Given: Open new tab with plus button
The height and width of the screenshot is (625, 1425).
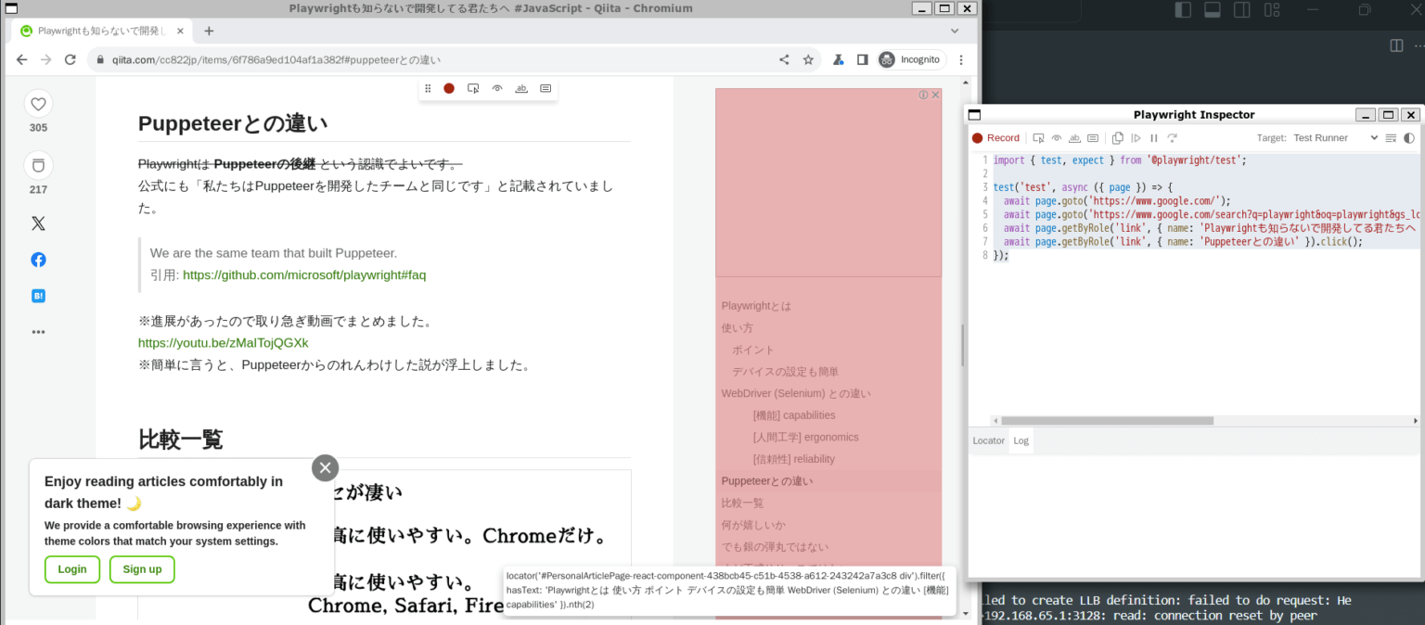Looking at the screenshot, I should pos(209,31).
